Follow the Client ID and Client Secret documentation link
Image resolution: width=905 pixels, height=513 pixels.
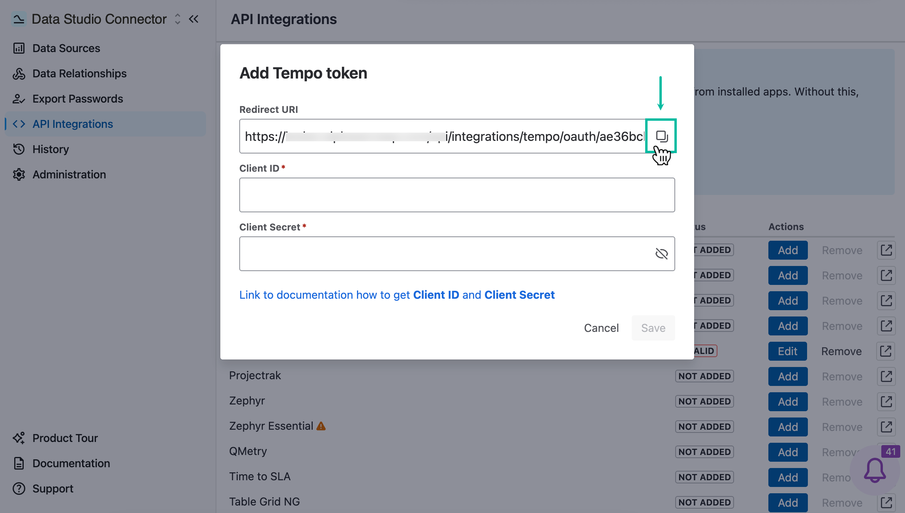pyautogui.click(x=397, y=295)
